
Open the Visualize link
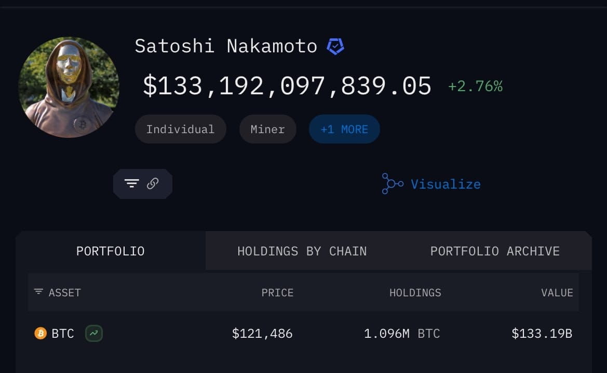click(x=446, y=184)
